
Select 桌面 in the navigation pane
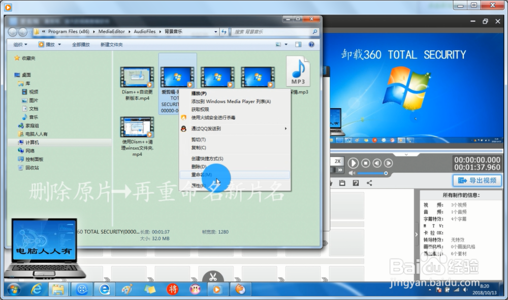[x=23, y=75]
